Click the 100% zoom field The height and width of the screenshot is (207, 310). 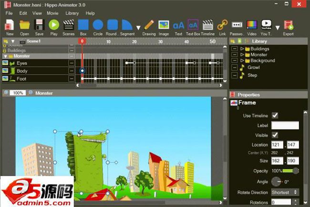18,93
